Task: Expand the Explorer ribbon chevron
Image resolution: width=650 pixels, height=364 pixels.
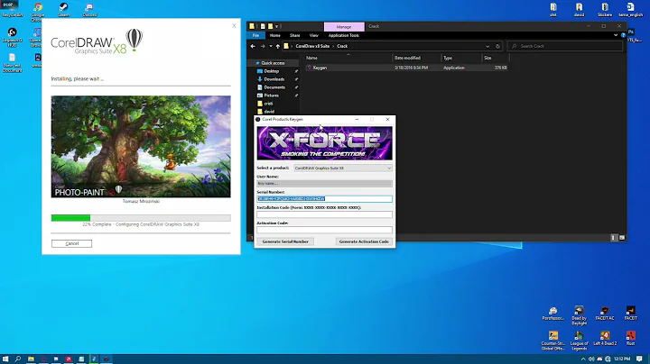Action: [616, 35]
